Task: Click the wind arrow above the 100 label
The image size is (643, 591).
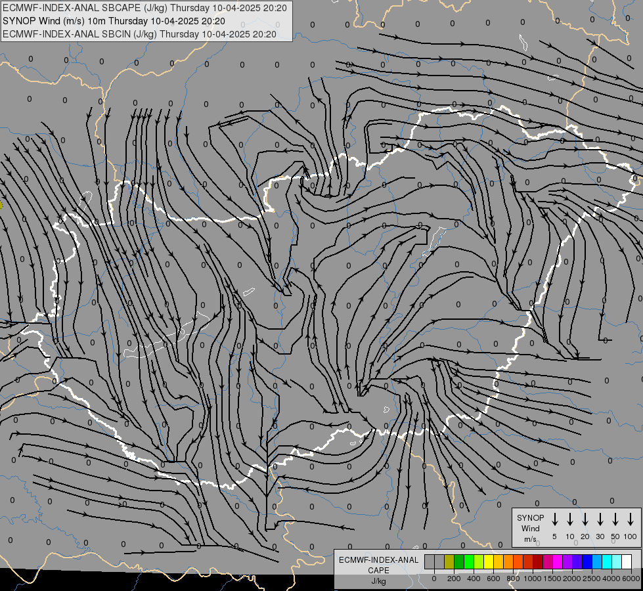Action: [x=631, y=519]
